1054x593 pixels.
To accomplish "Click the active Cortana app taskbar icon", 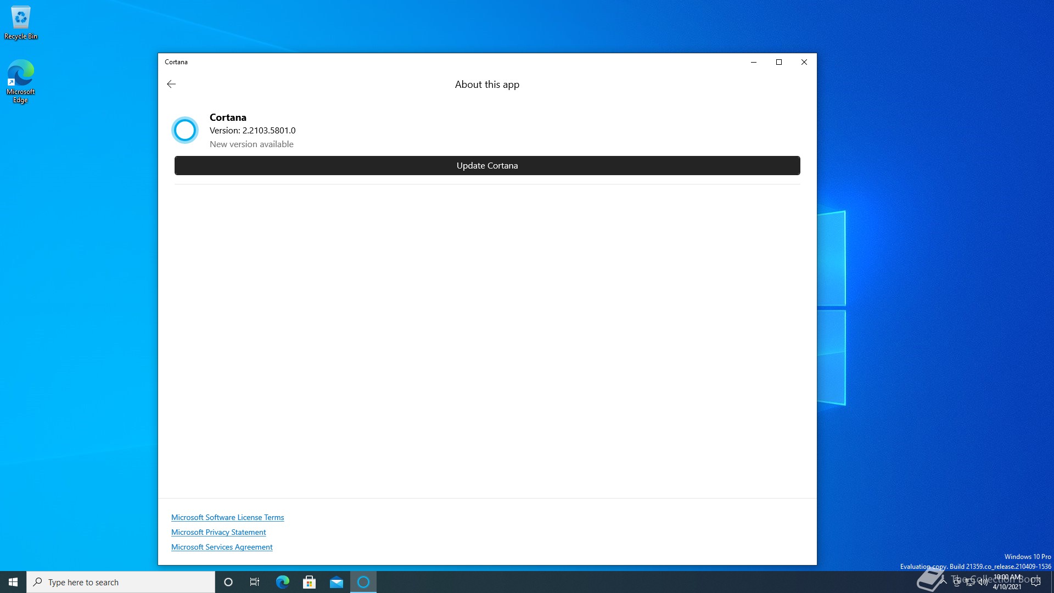I will (x=363, y=582).
